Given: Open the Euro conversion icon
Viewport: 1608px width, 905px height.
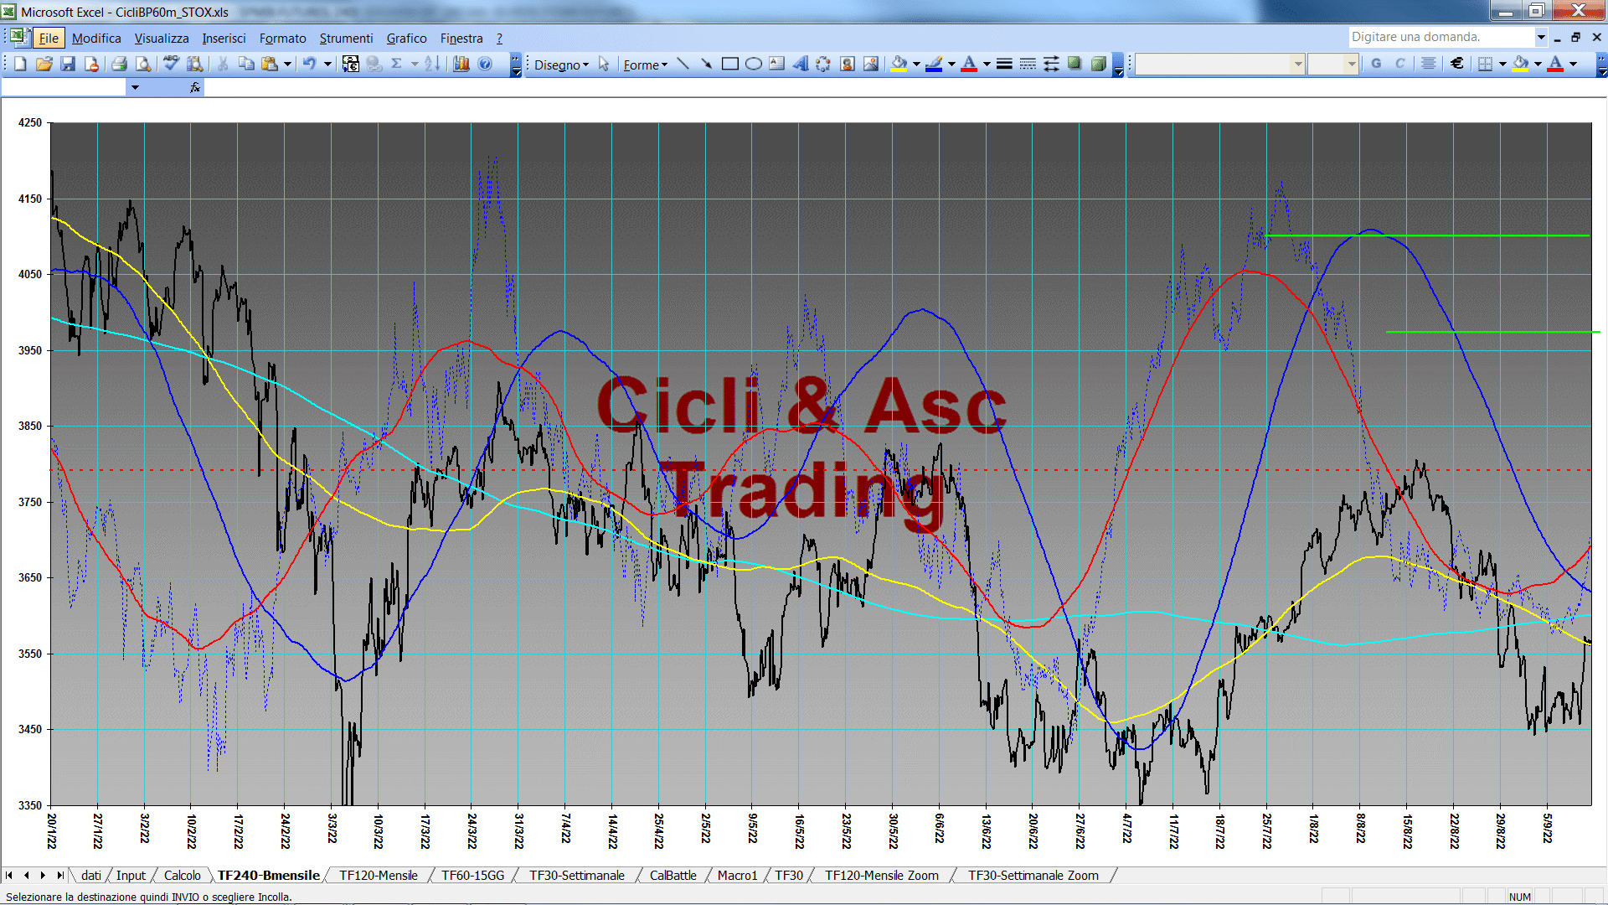Looking at the screenshot, I should [x=351, y=64].
